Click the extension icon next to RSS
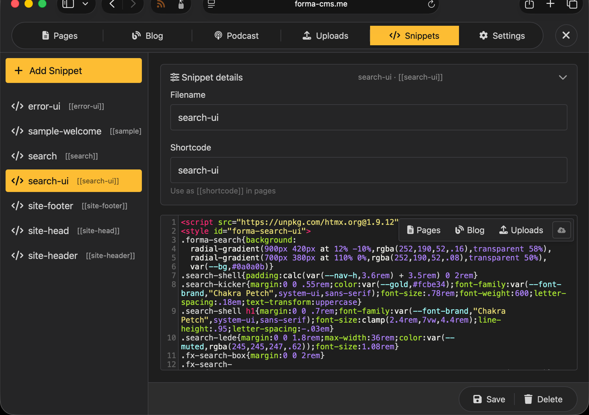This screenshot has width=589, height=415. (x=181, y=5)
